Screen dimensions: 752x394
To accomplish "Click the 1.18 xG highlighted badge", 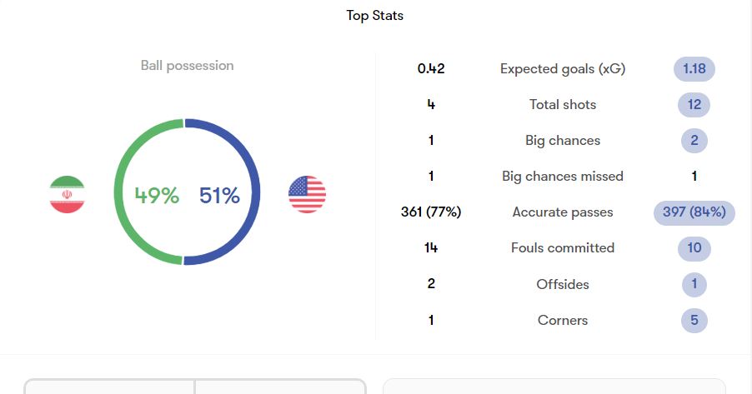I will (x=694, y=69).
